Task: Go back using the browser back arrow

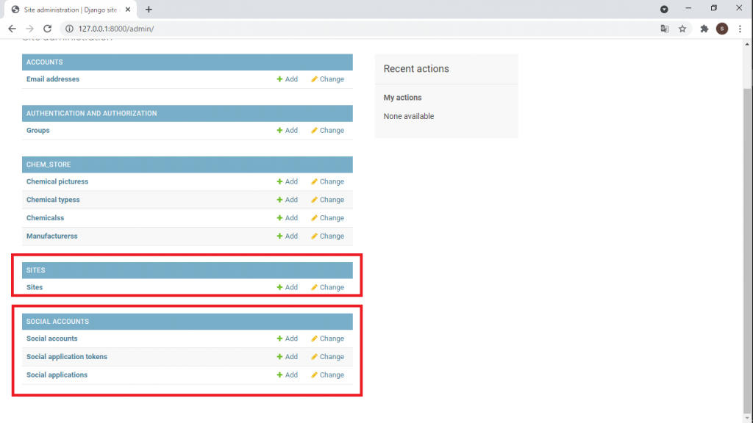Action: (x=12, y=29)
